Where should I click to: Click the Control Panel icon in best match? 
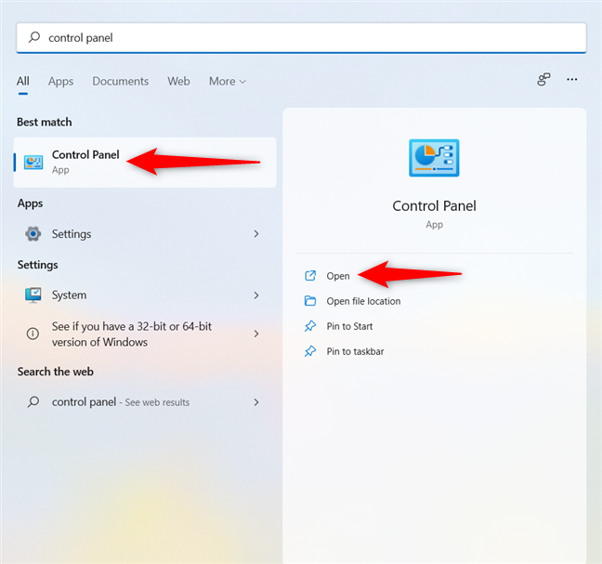[x=33, y=163]
